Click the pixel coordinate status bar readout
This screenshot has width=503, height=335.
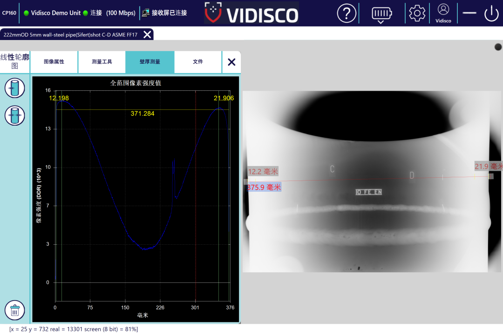point(74,329)
